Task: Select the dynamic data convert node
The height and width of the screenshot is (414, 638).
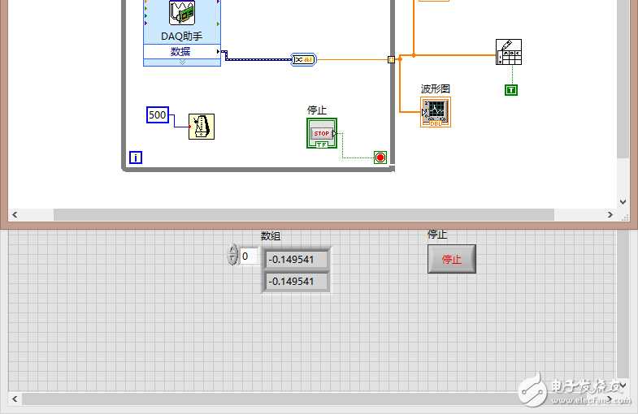Action: [x=303, y=59]
